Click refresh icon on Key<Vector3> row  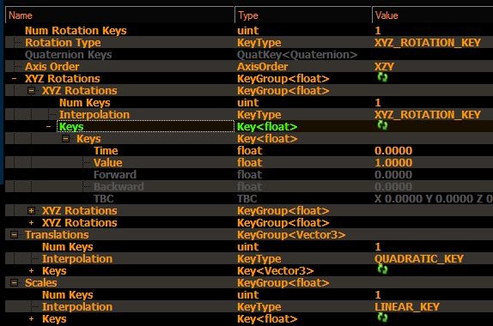click(x=382, y=269)
